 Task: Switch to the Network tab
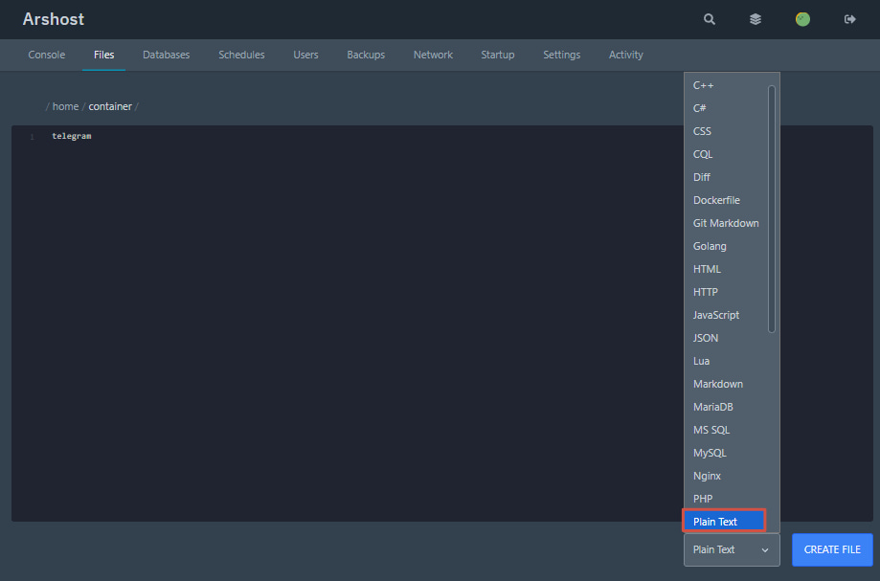point(433,55)
